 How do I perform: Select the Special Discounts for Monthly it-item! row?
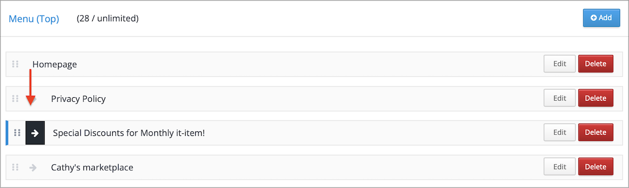coord(314,133)
